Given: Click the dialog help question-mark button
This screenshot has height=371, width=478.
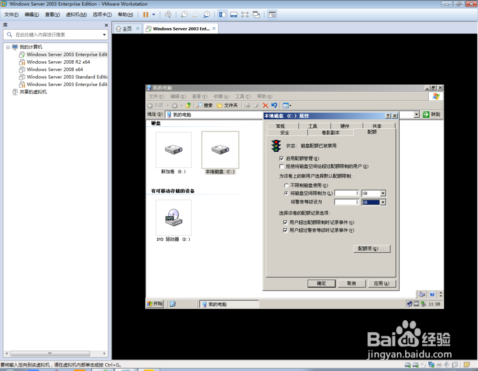Looking at the screenshot, I should point(388,116).
